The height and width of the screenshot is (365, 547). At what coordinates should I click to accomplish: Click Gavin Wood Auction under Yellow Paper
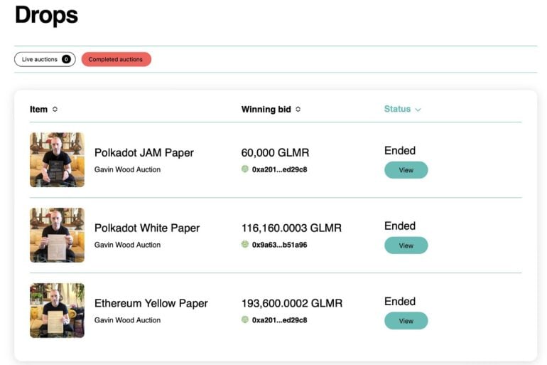coord(128,320)
